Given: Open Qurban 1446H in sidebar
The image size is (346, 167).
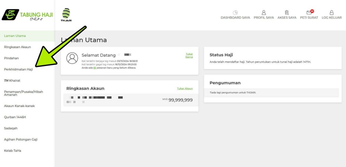Looking at the screenshot, I should (x=15, y=117).
